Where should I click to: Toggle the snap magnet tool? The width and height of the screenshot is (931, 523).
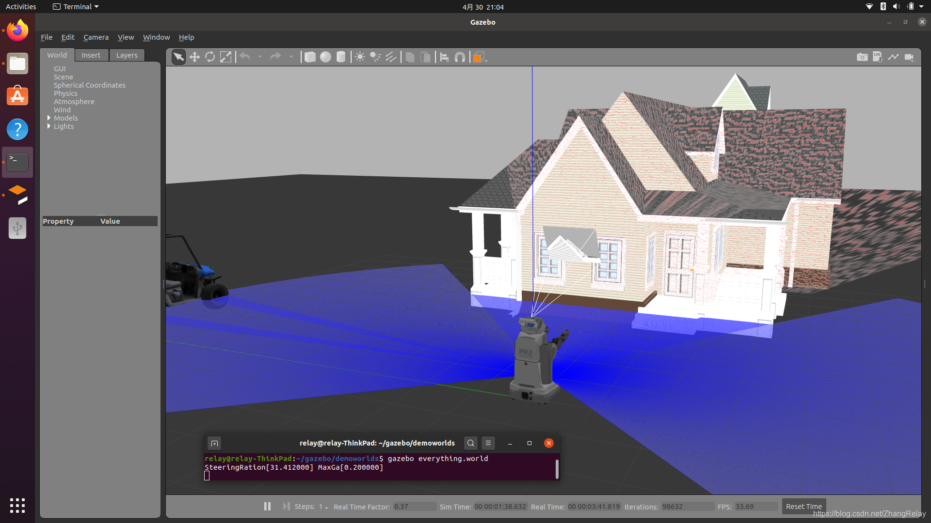[460, 57]
